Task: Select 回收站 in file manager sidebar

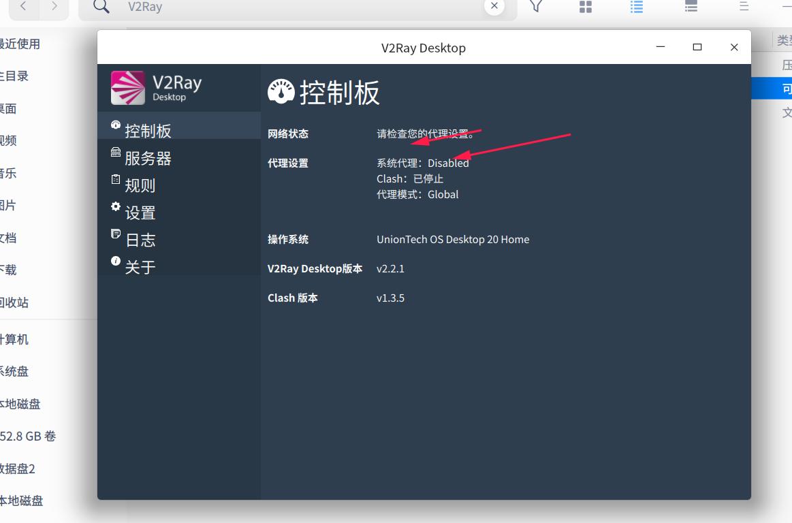Action: [15, 302]
